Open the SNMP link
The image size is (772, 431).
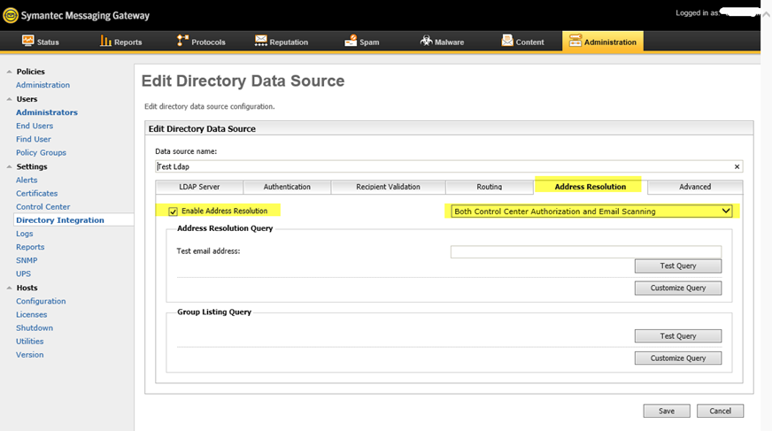click(x=27, y=261)
